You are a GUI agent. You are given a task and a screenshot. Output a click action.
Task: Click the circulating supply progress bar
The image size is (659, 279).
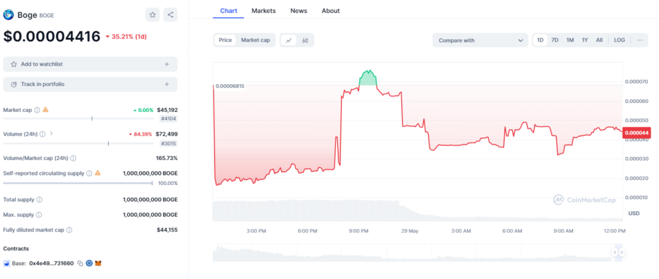tap(78, 183)
